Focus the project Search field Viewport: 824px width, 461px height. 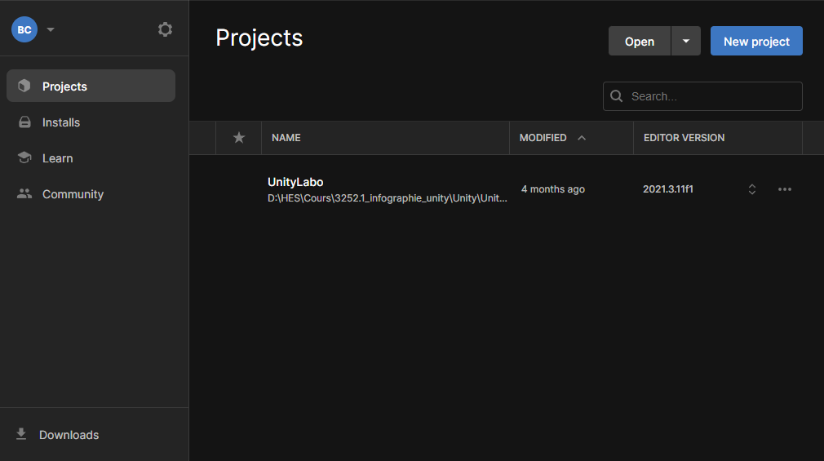pos(711,96)
